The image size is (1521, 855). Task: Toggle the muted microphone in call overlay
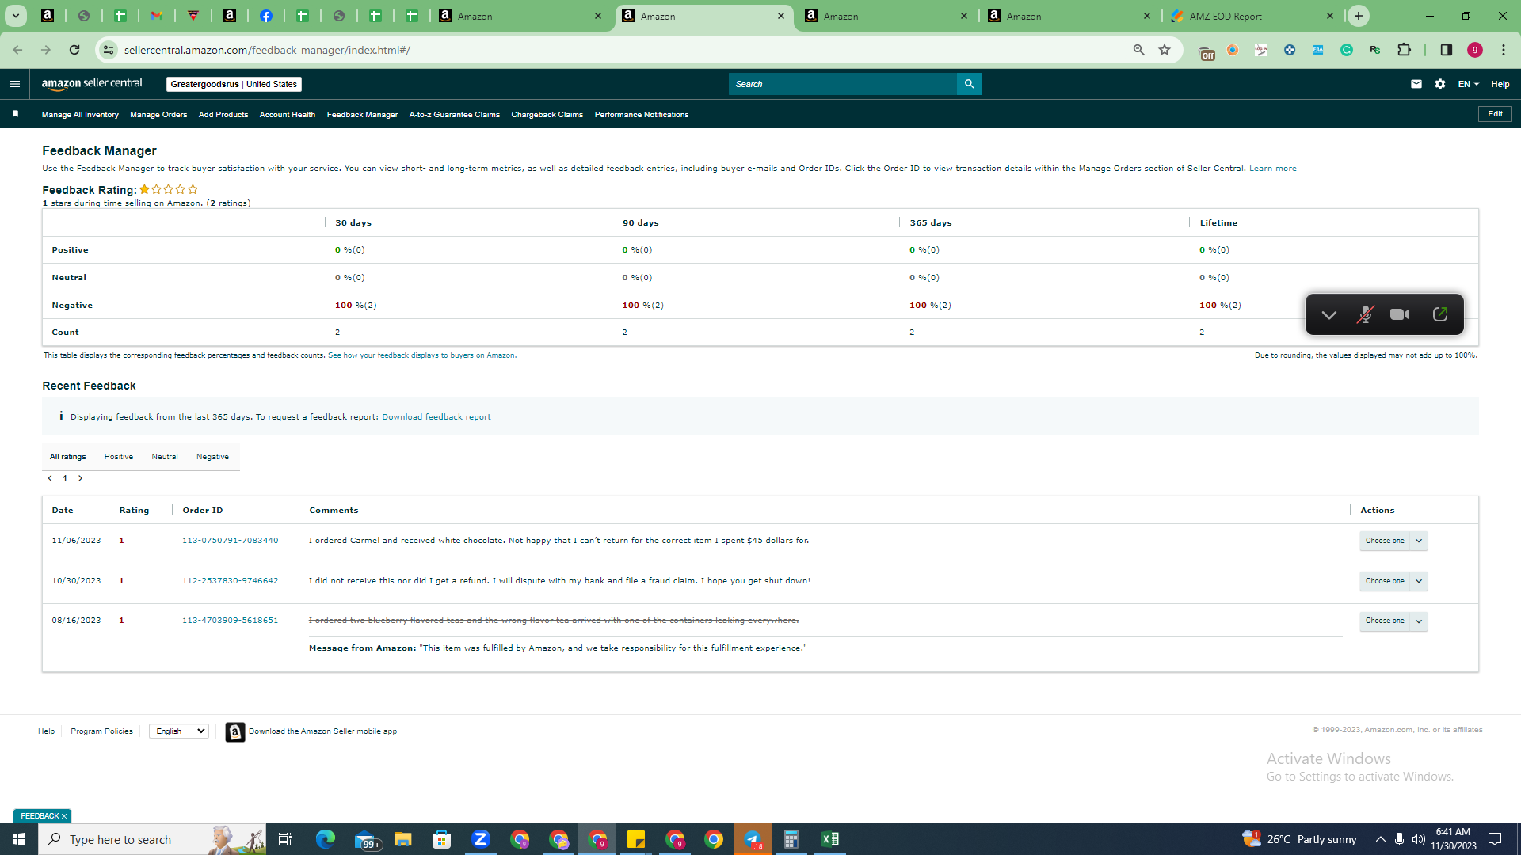1365,314
